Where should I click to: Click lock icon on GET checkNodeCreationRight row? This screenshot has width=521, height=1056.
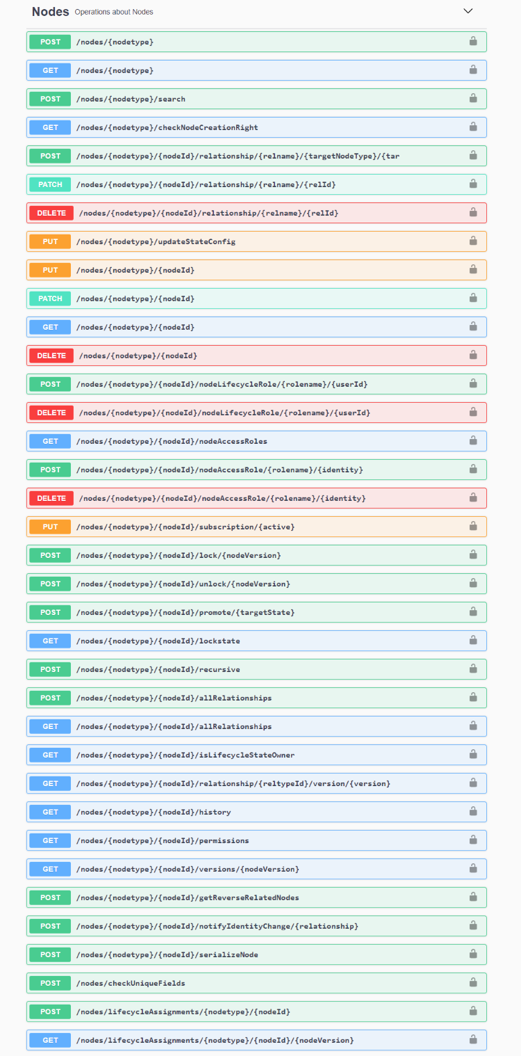pos(473,127)
